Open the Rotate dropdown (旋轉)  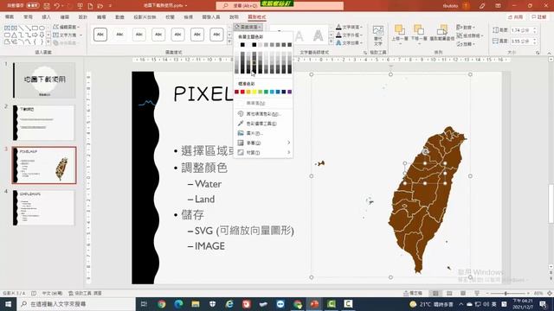coord(466,44)
